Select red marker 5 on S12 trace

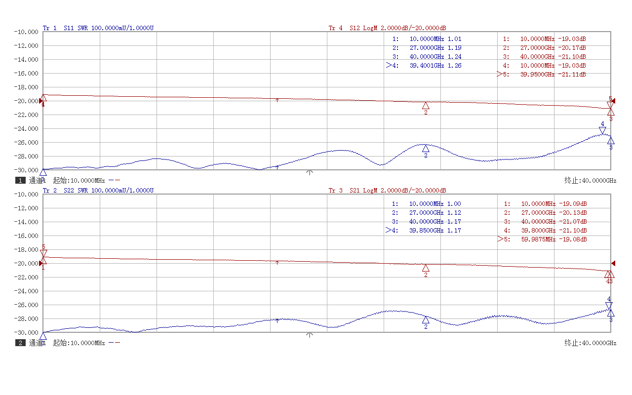(x=610, y=105)
